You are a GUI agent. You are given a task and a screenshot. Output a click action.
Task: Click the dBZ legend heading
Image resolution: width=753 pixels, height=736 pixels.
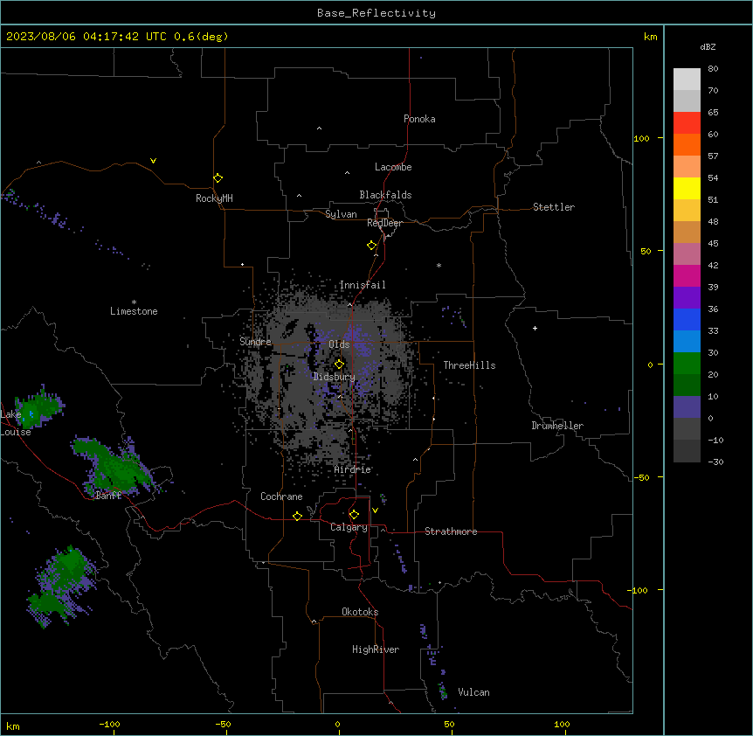click(708, 46)
